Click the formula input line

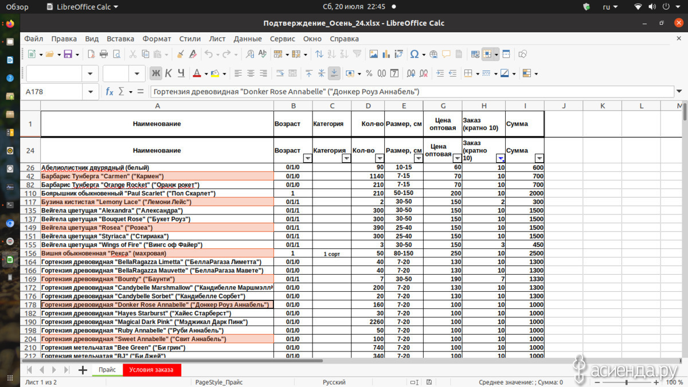click(412, 92)
